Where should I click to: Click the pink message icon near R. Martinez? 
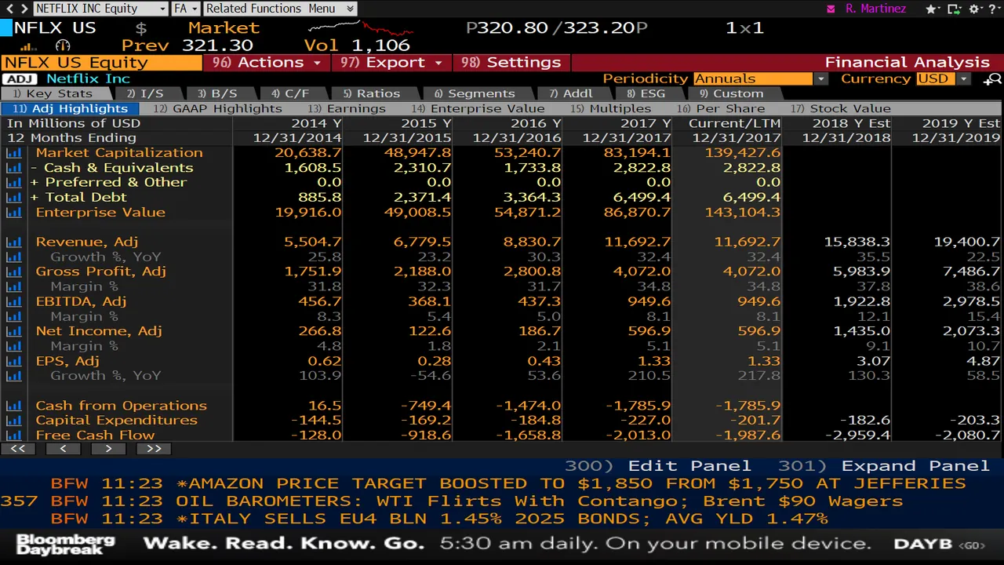(x=831, y=9)
